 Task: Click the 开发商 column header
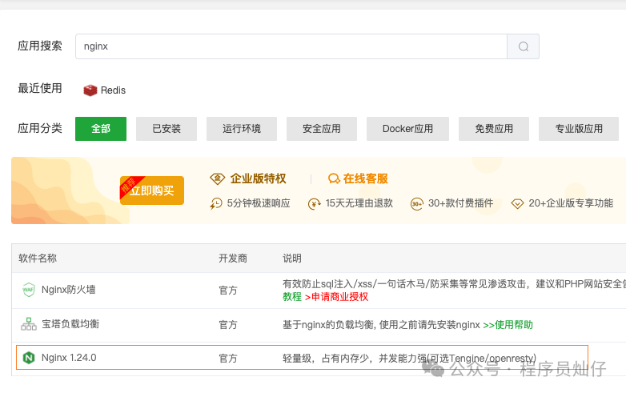coord(233,259)
